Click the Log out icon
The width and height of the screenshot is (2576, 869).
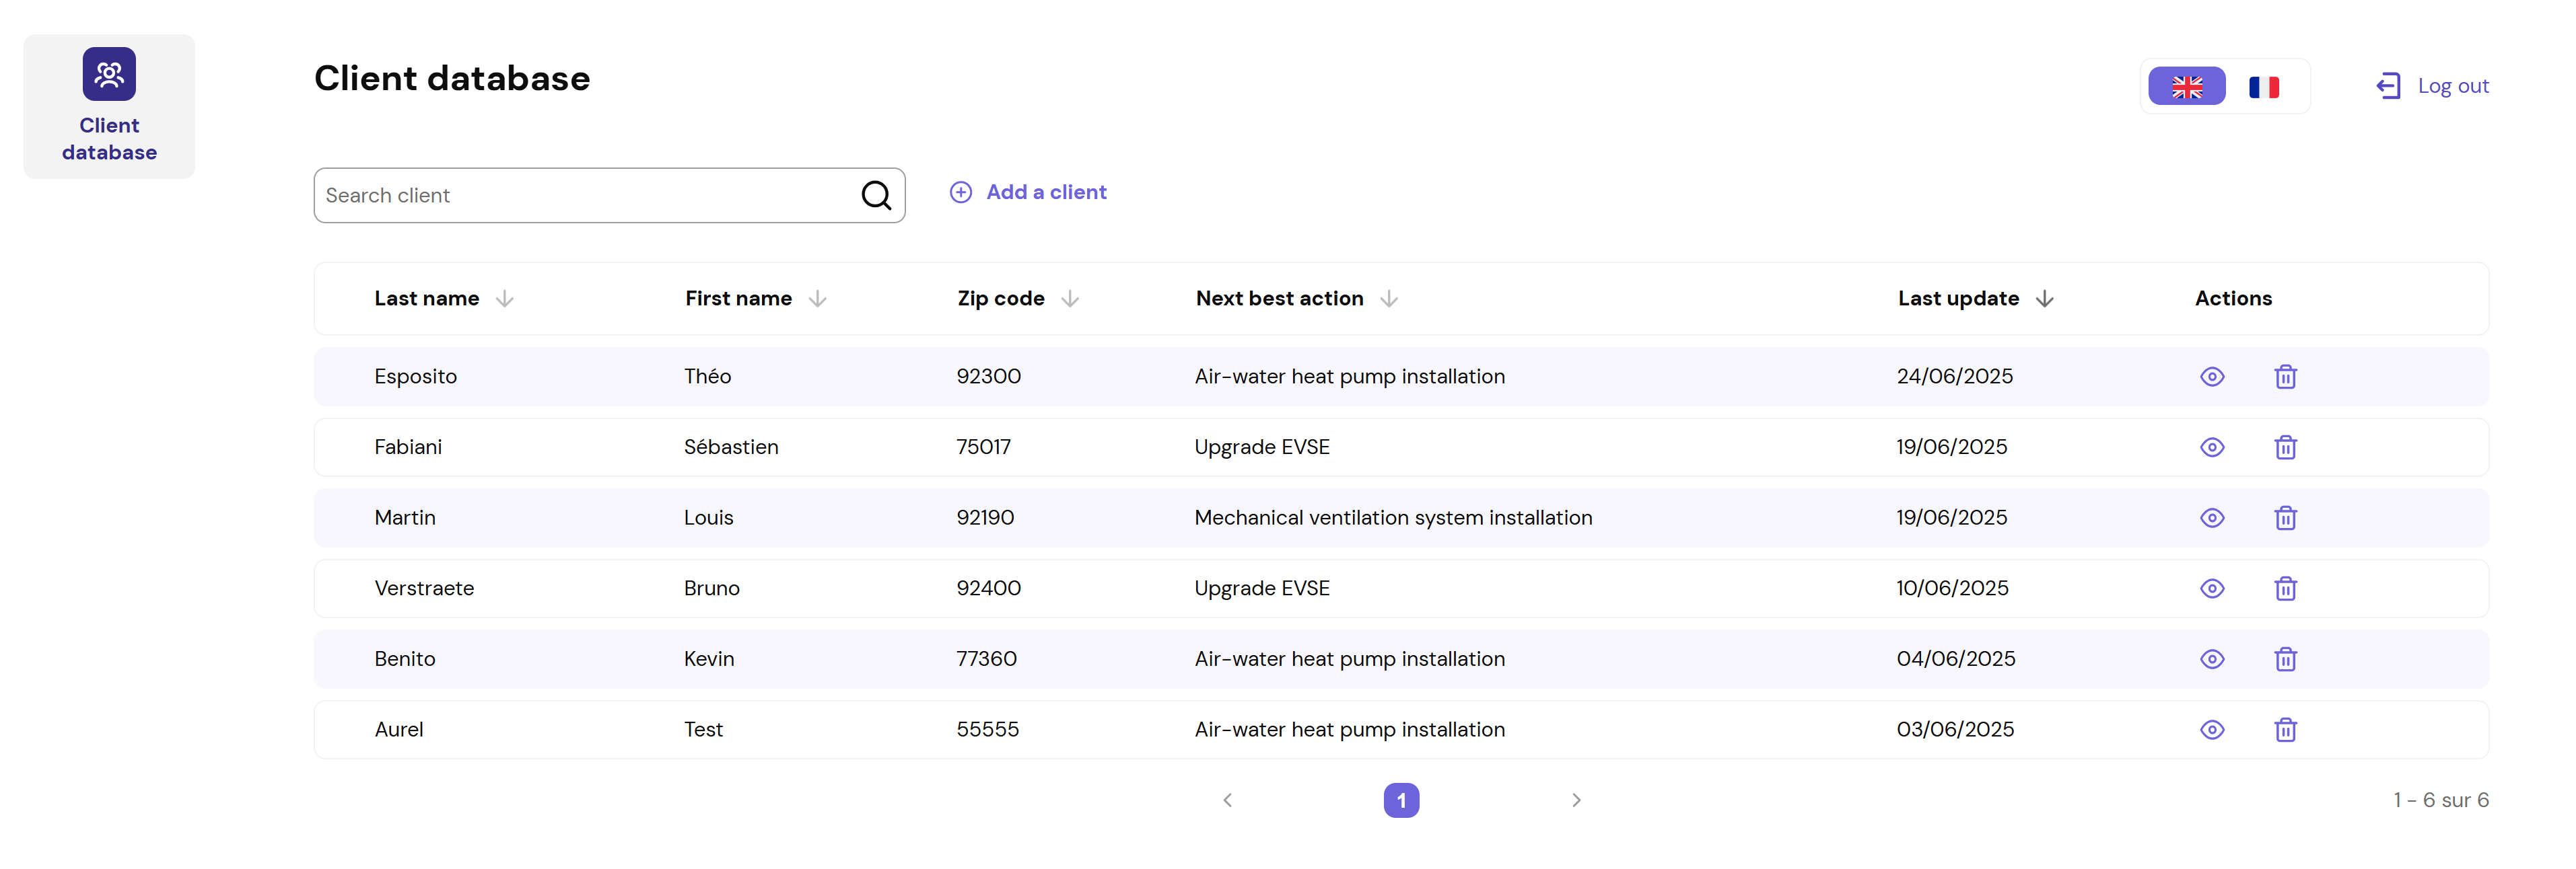coord(2388,87)
